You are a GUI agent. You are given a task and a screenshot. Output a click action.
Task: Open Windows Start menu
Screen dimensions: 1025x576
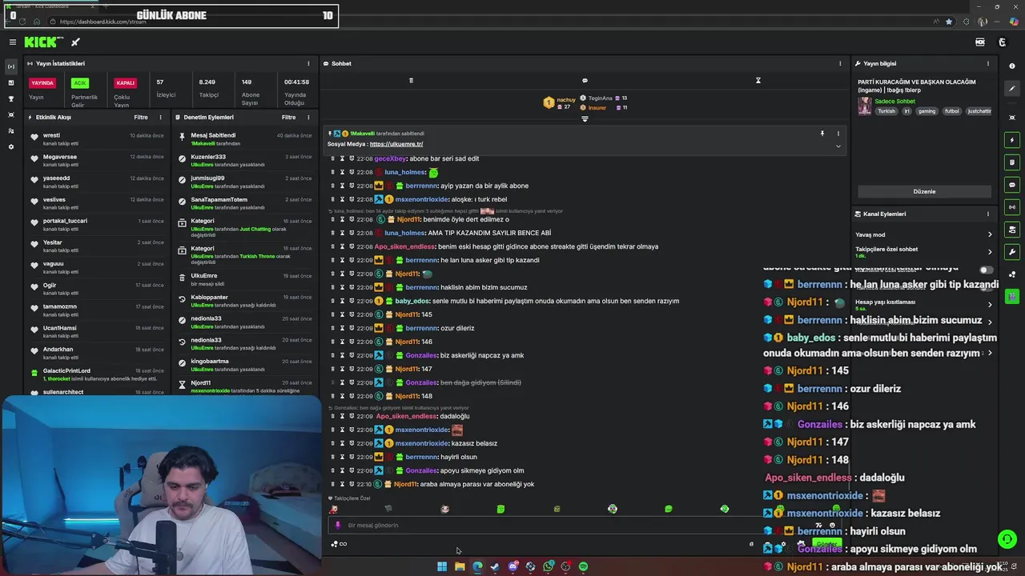[442, 566]
